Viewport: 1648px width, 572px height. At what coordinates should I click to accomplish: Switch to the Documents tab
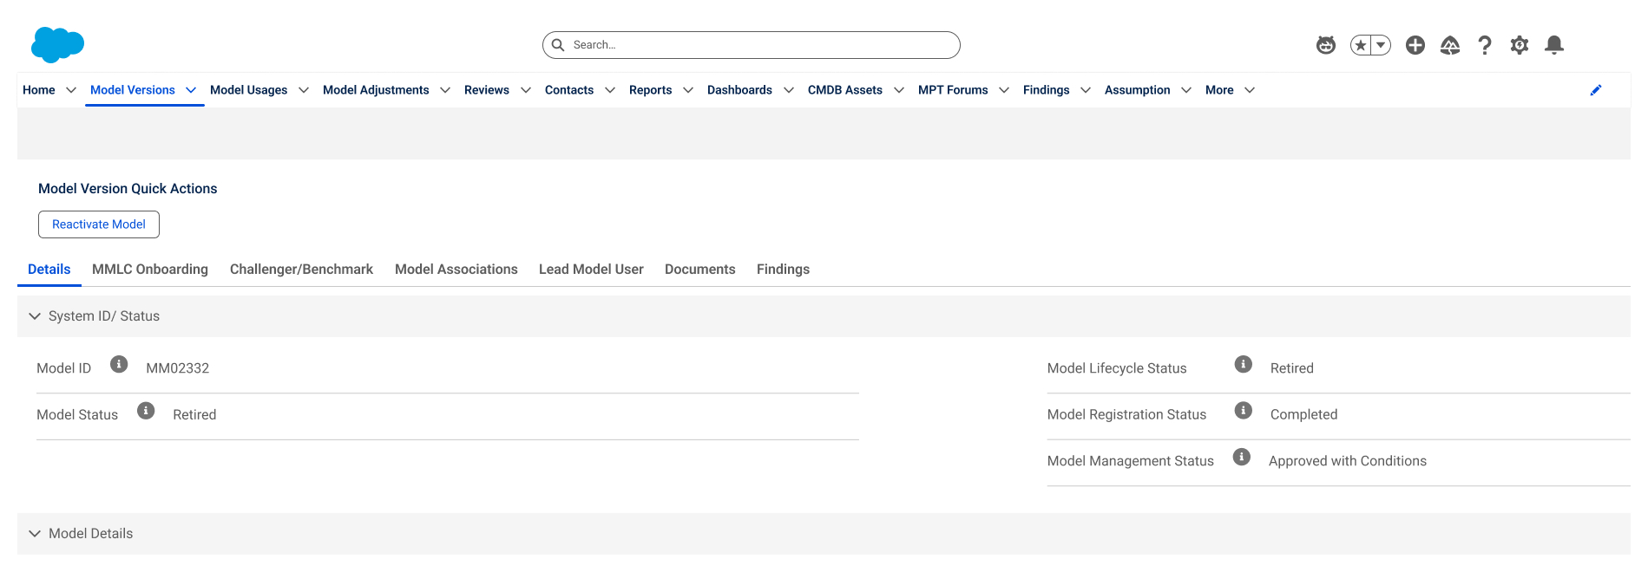699,270
